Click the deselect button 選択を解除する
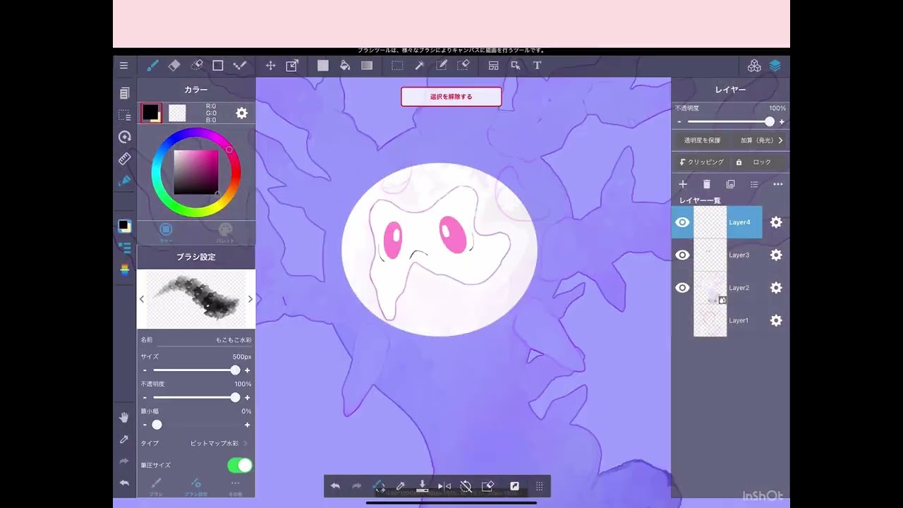This screenshot has height=508, width=903. [x=451, y=97]
